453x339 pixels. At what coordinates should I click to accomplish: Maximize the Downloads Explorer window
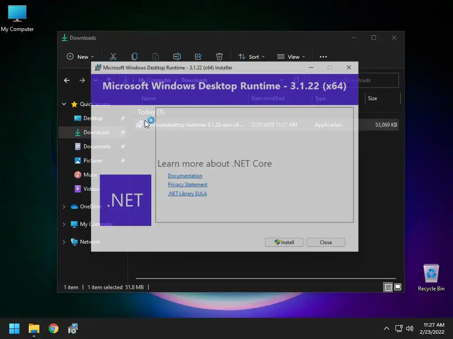[374, 38]
